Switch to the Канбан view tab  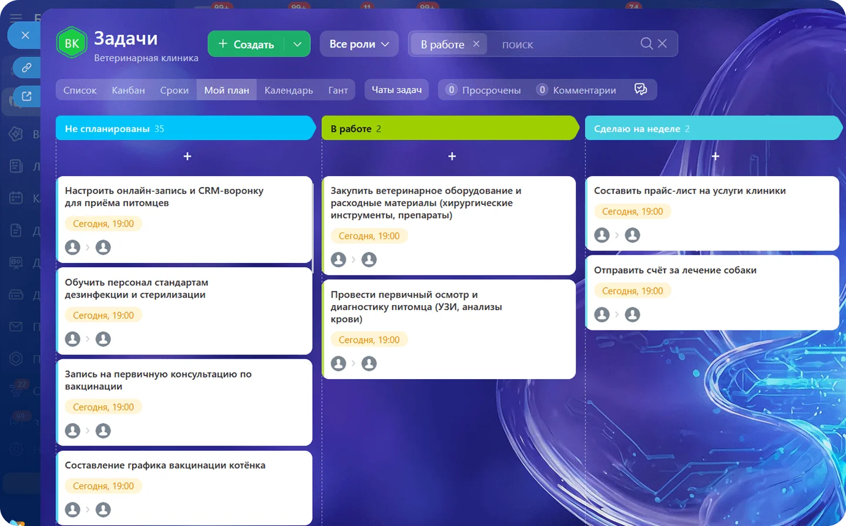click(x=128, y=90)
